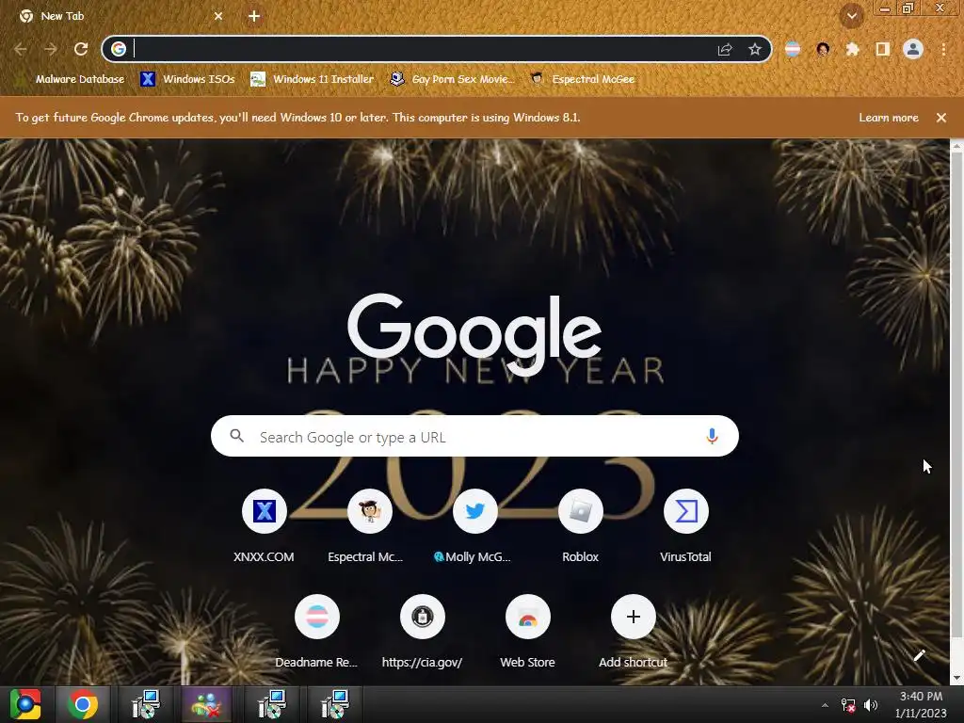Open the Chrome profile avatar
Screen dimensions: 964x723
tap(913, 49)
